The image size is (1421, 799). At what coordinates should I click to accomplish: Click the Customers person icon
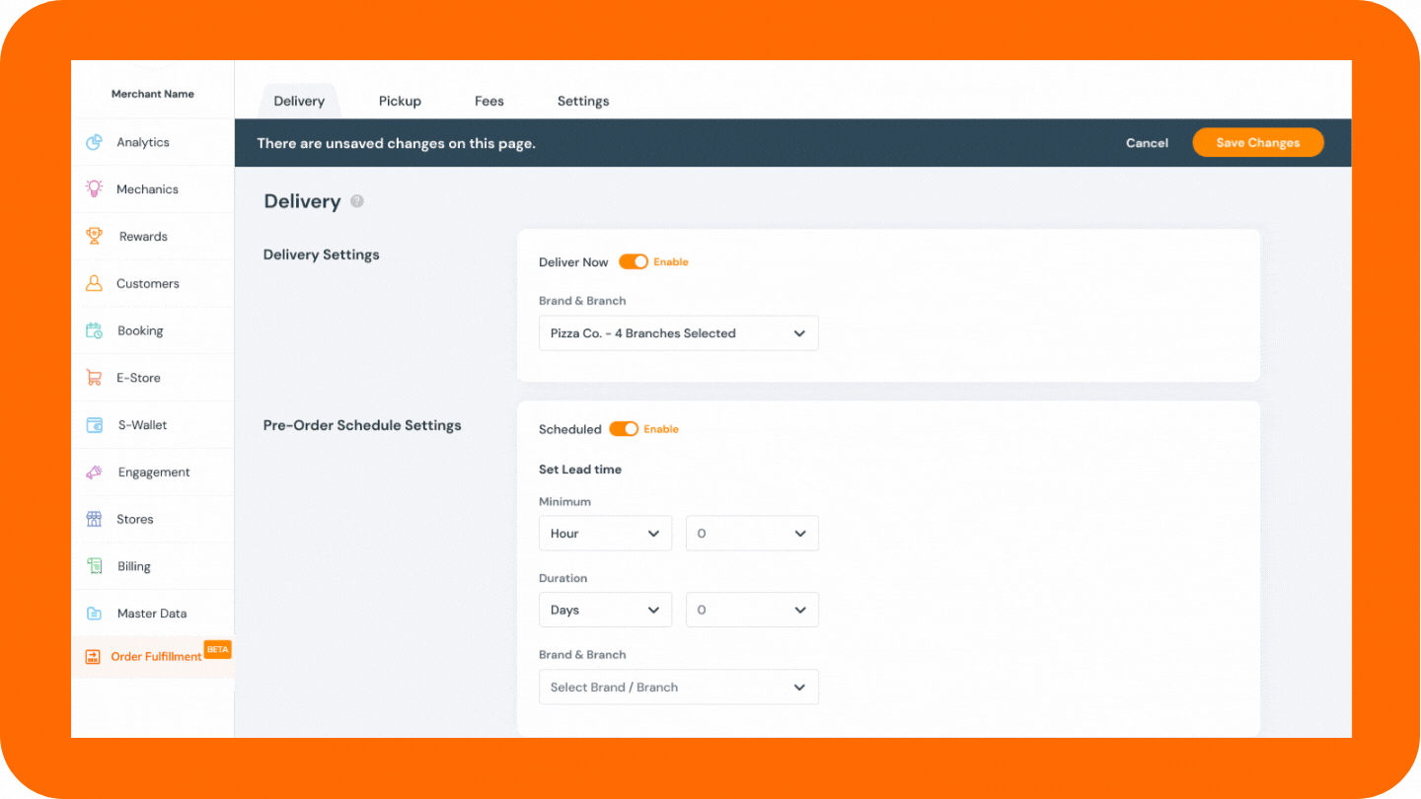coord(94,283)
